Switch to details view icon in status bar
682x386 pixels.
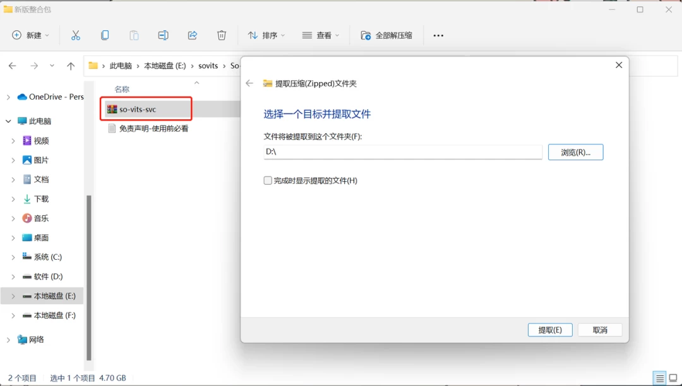click(x=660, y=378)
